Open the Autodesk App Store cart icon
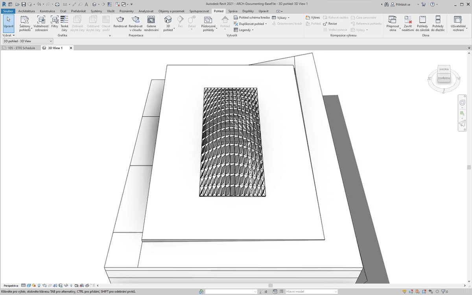The width and height of the screenshot is (472, 295). pos(424,4)
